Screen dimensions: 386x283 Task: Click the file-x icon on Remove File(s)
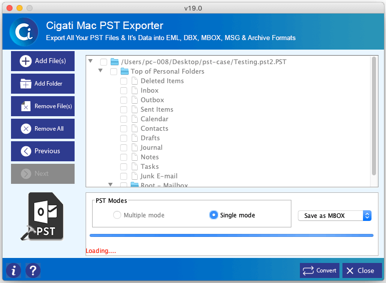click(26, 106)
